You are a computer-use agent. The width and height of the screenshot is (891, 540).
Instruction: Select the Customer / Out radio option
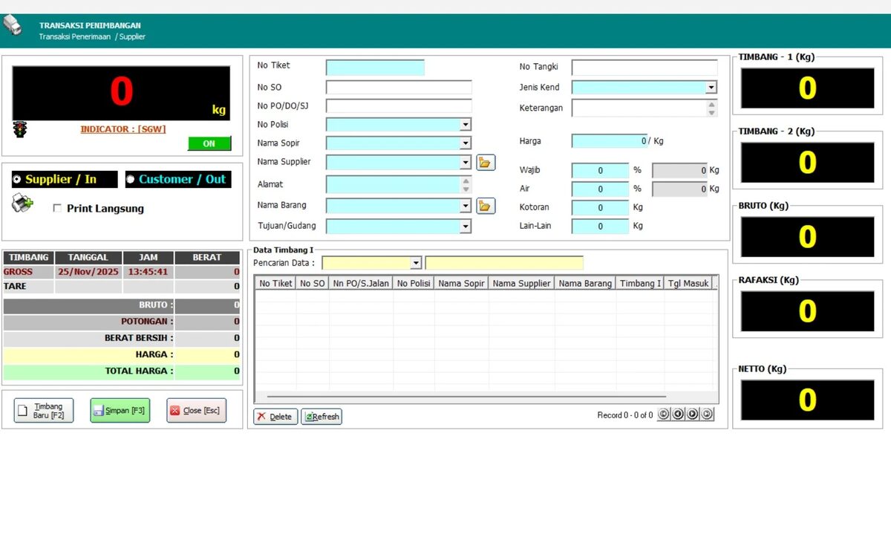(x=178, y=179)
